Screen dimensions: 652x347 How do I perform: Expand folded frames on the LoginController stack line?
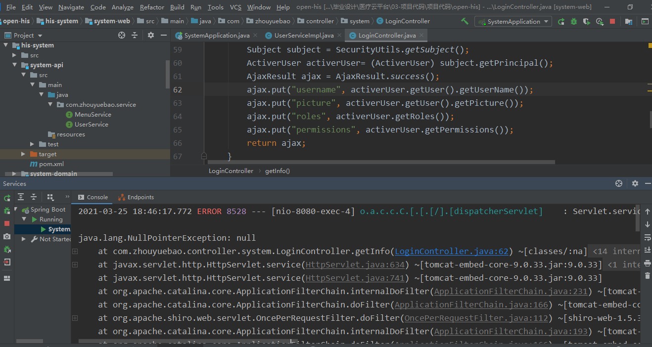click(x=75, y=251)
